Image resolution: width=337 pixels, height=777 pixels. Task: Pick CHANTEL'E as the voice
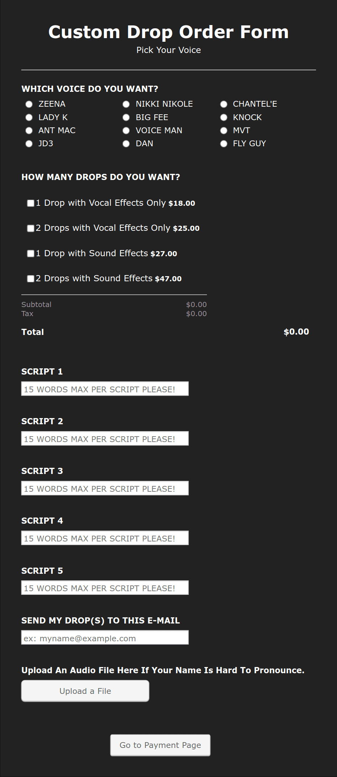[224, 104]
